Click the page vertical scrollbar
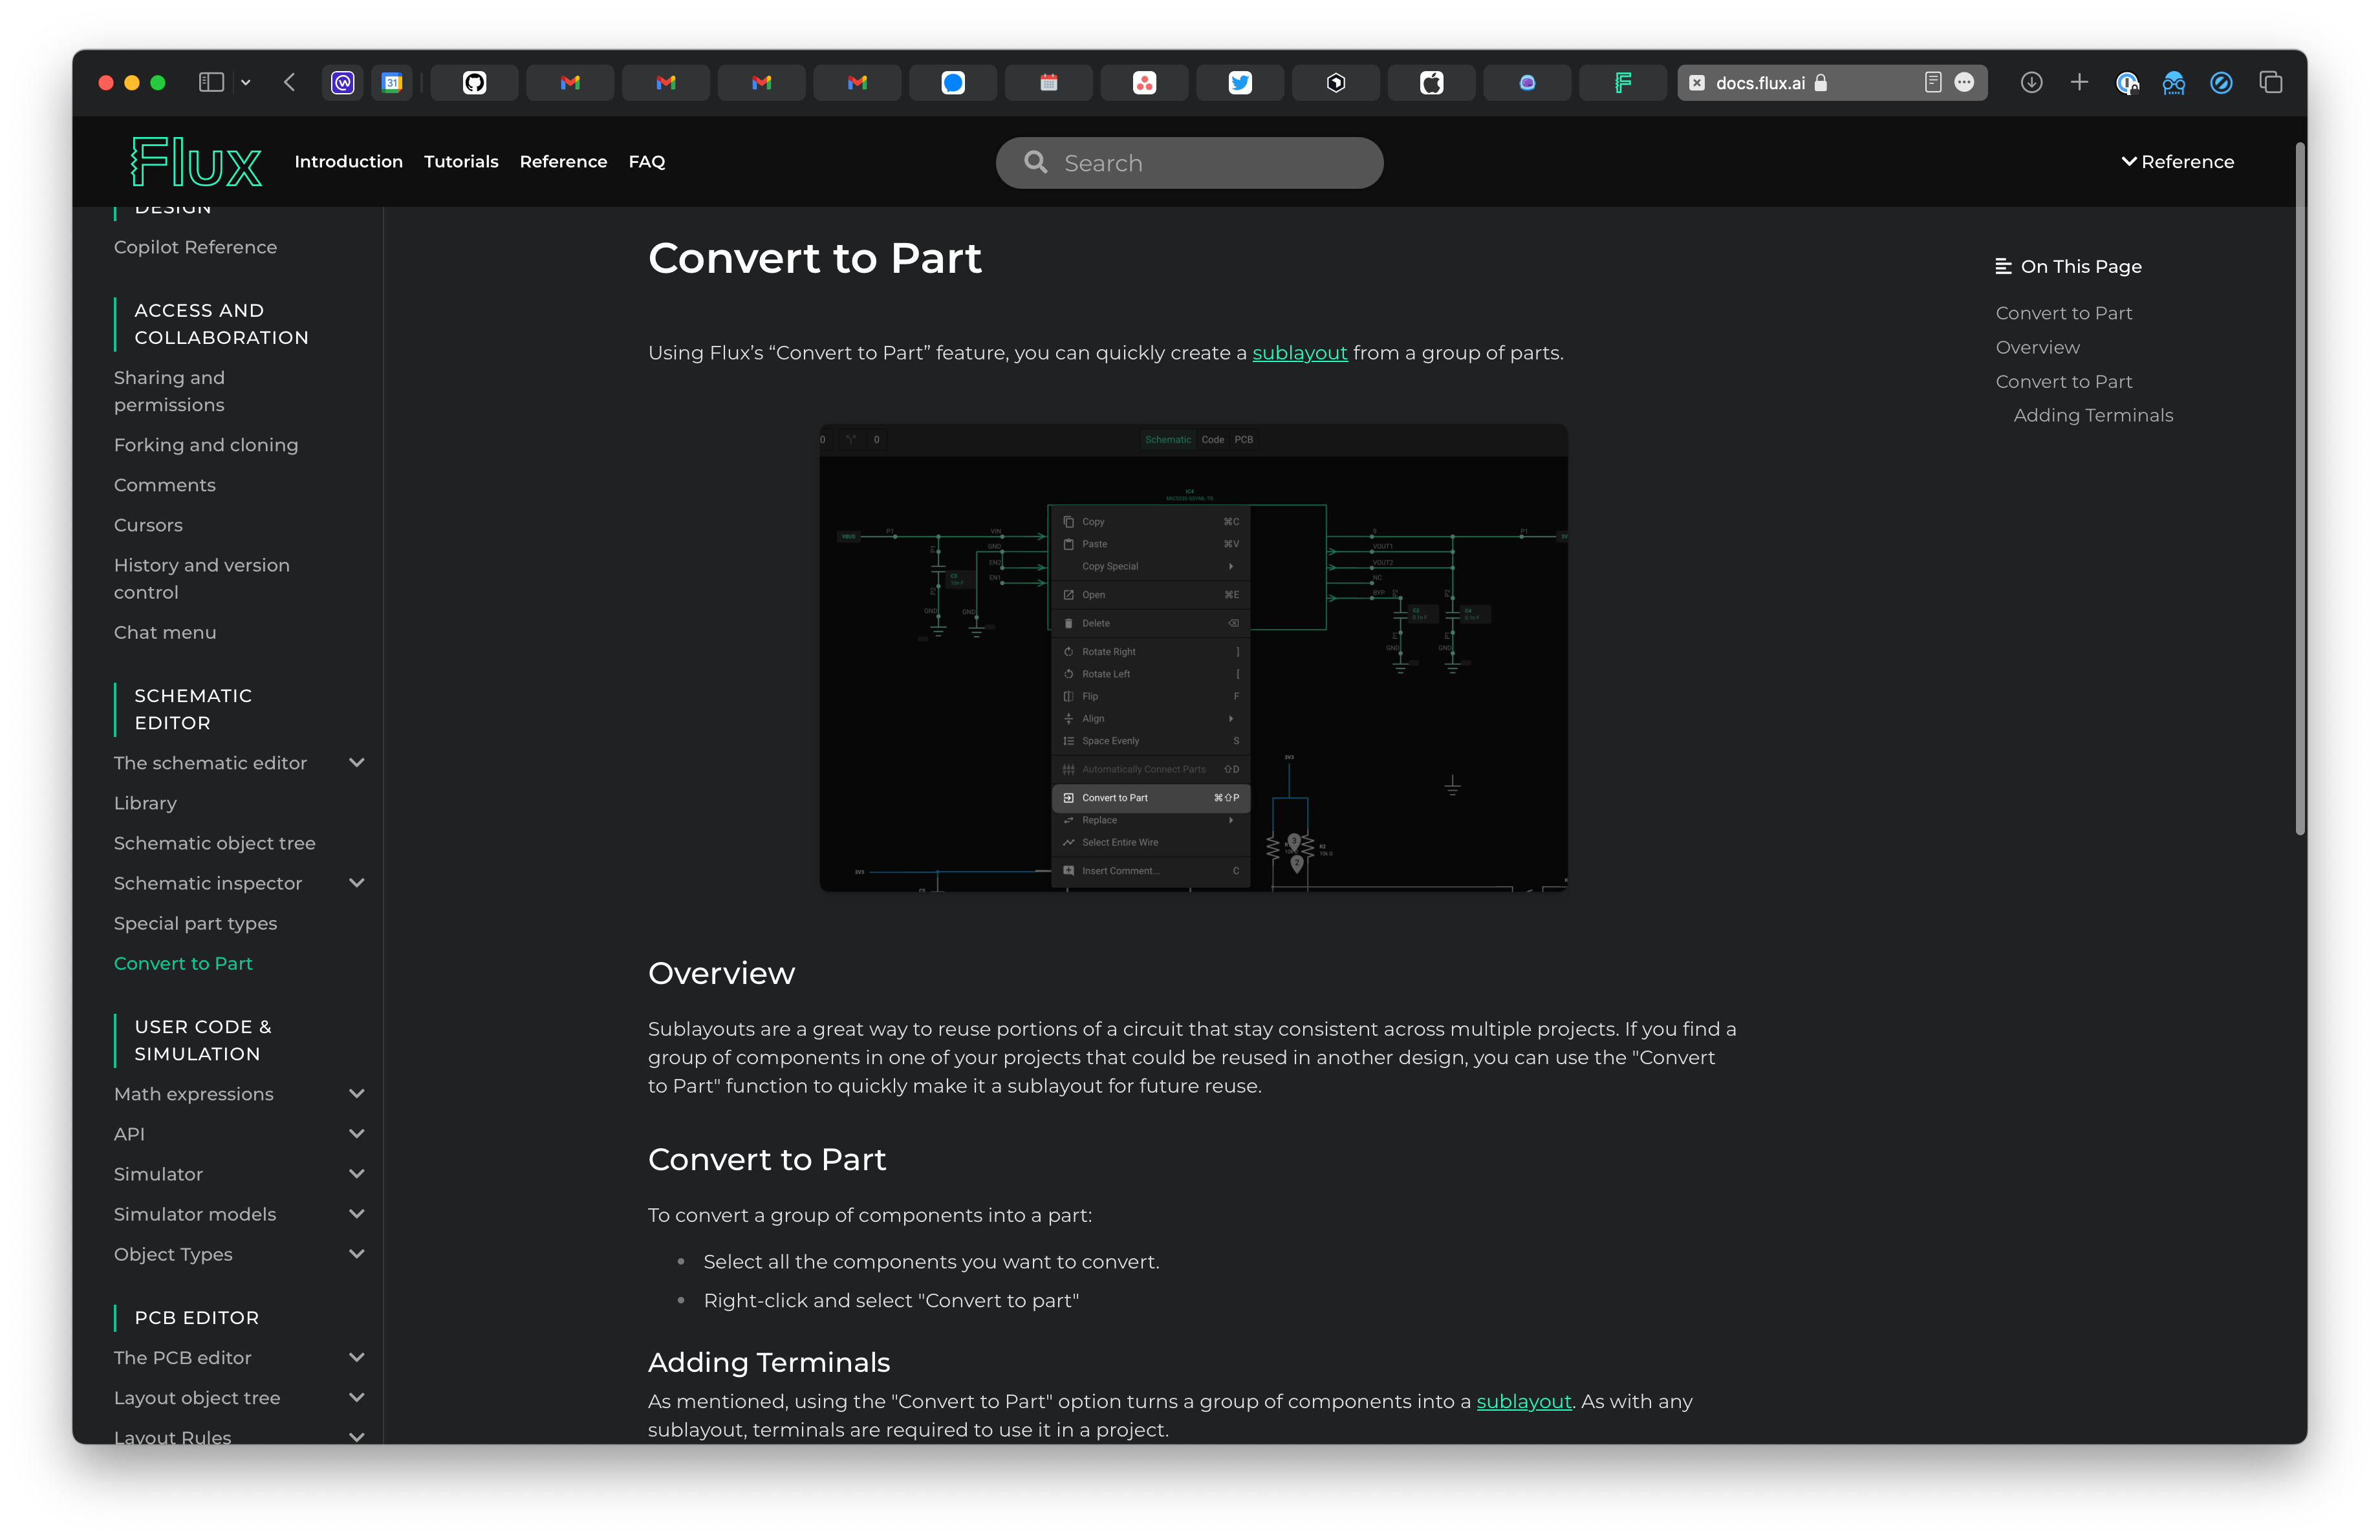 2300,489
